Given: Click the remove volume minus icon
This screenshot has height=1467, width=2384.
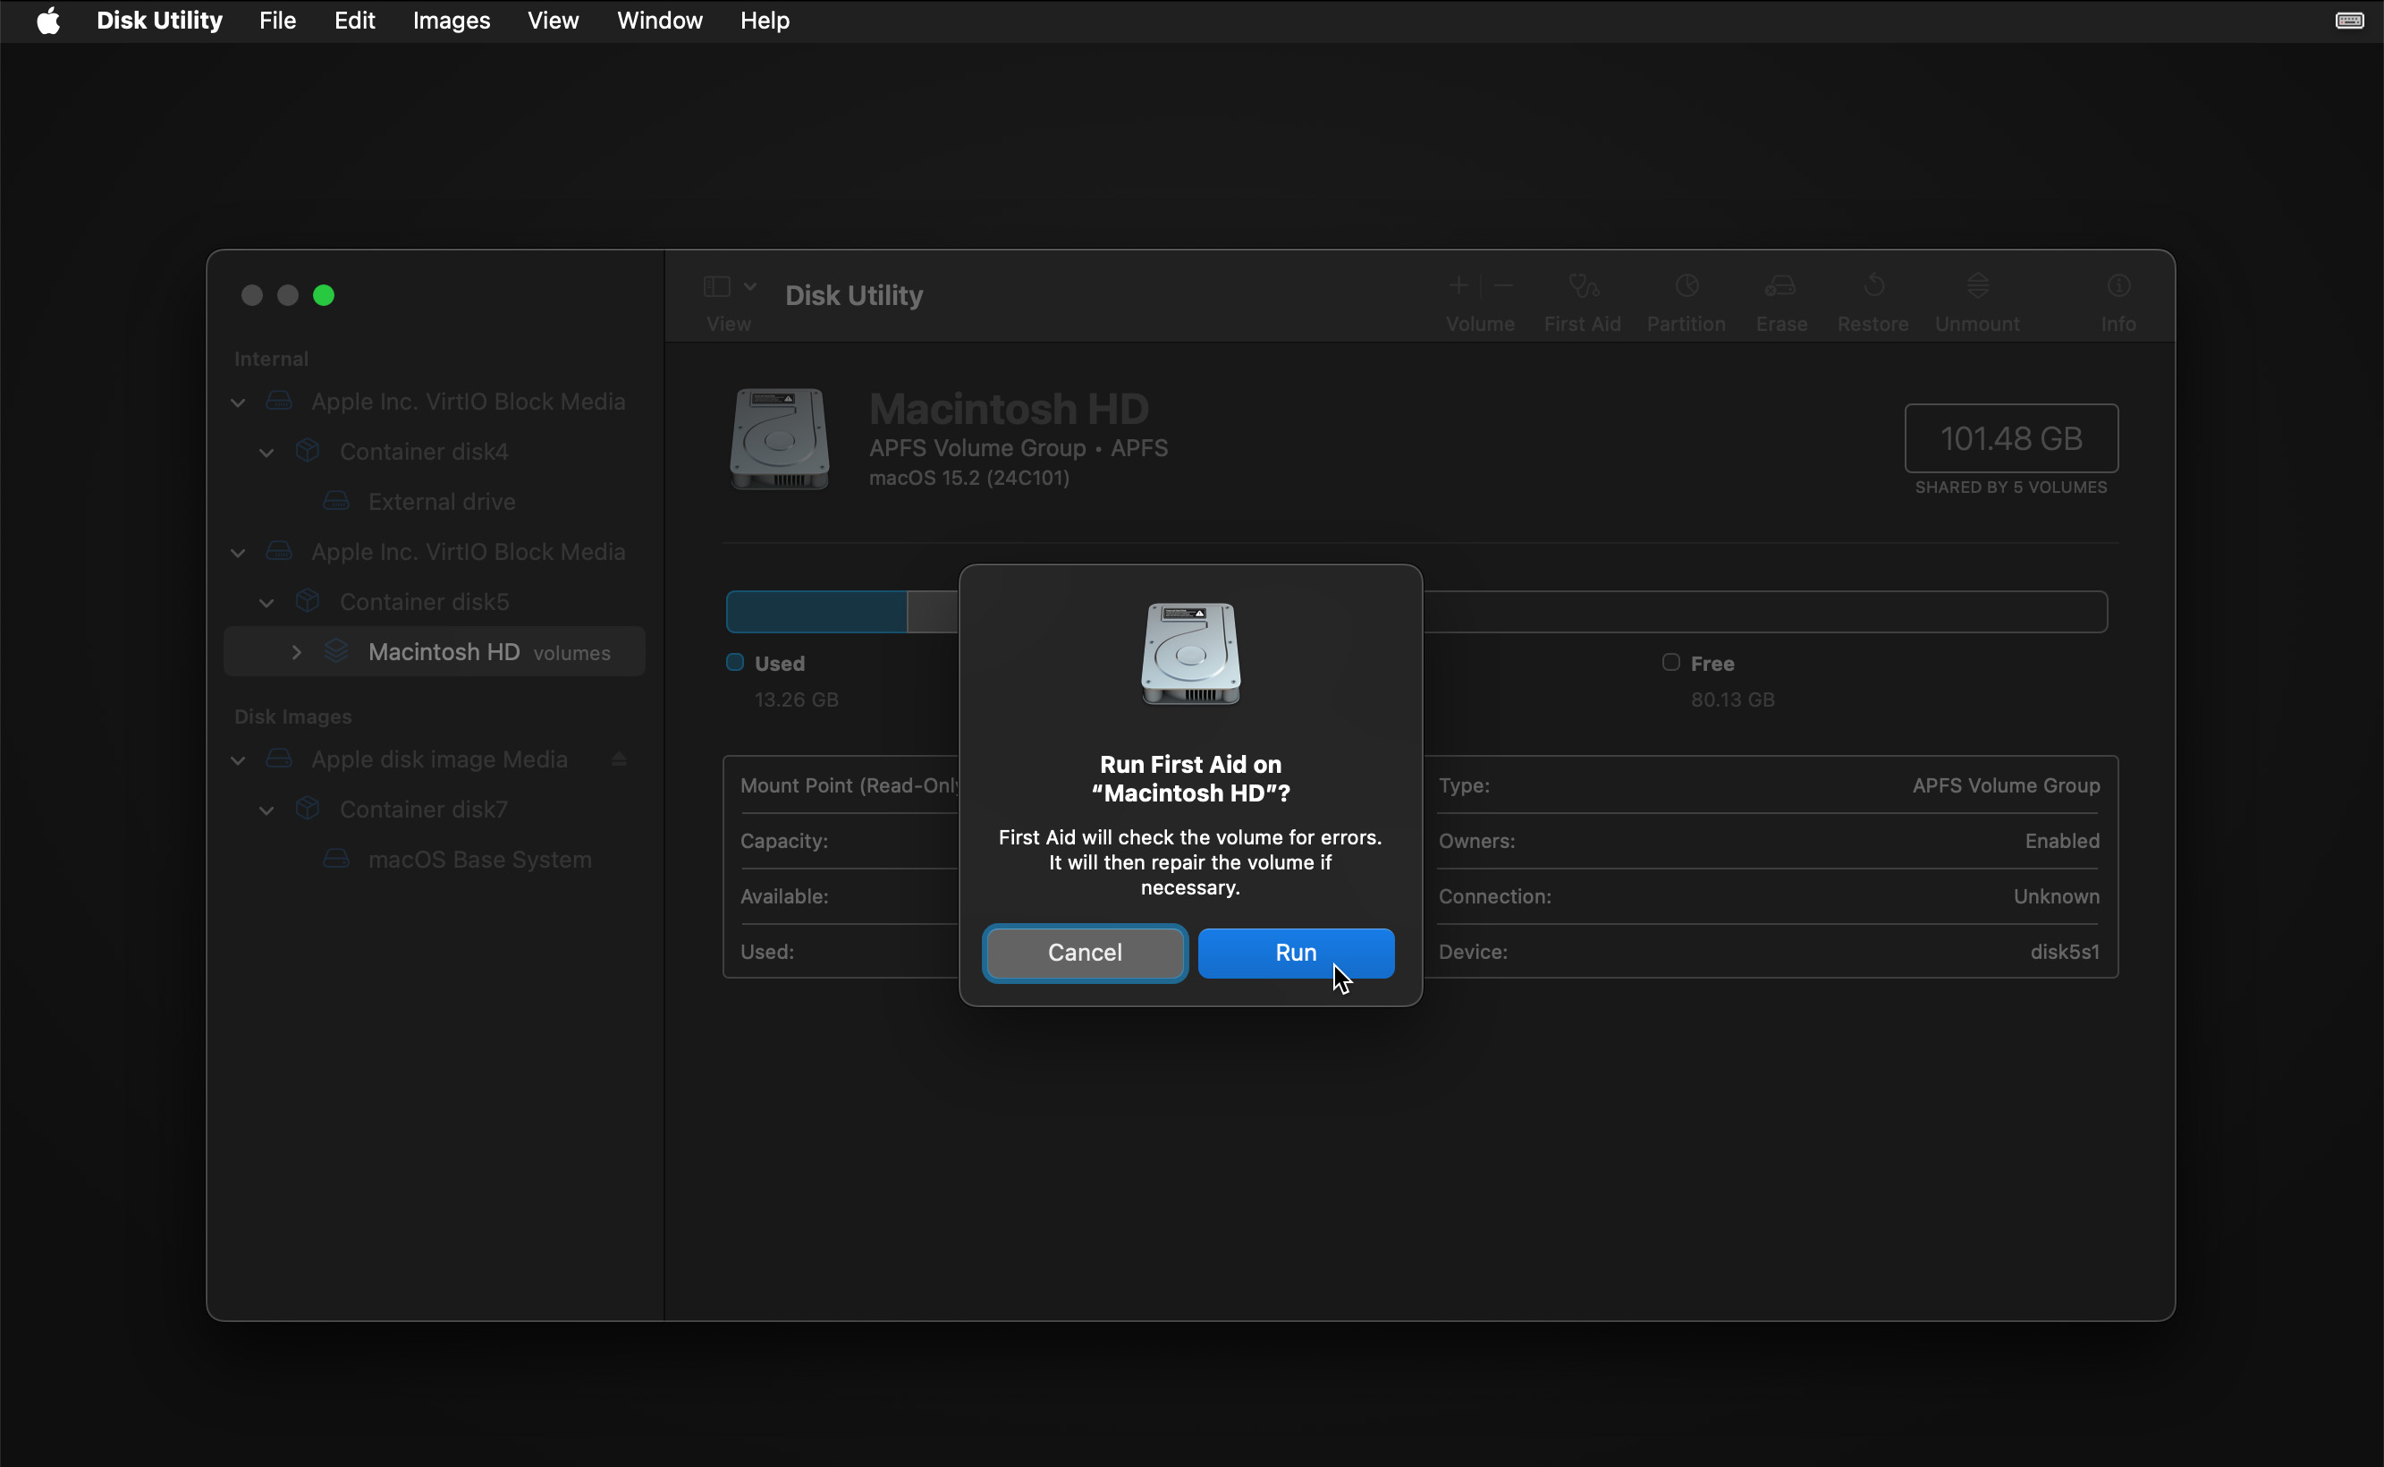Looking at the screenshot, I should pyautogui.click(x=1503, y=285).
